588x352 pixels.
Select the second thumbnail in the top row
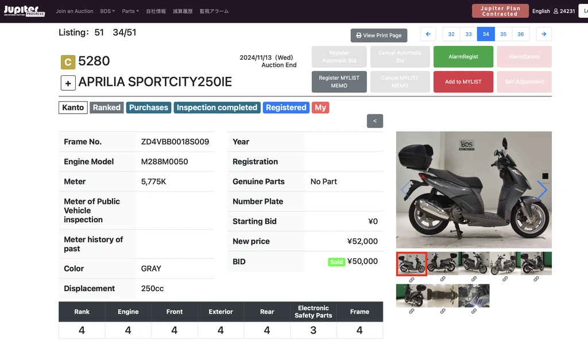(443, 263)
